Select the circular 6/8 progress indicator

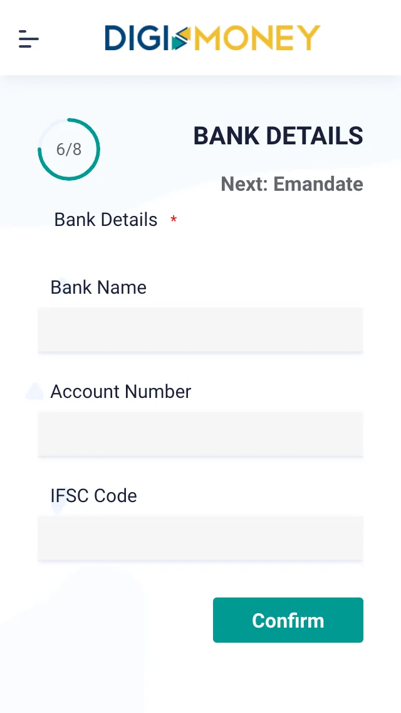(x=69, y=149)
